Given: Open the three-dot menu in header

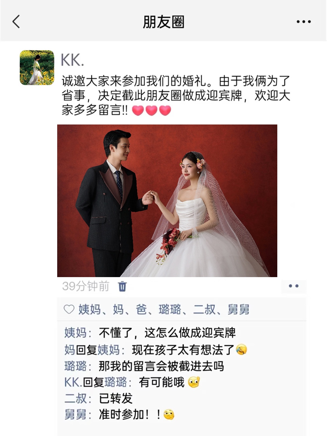Looking at the screenshot, I should coord(303,22).
